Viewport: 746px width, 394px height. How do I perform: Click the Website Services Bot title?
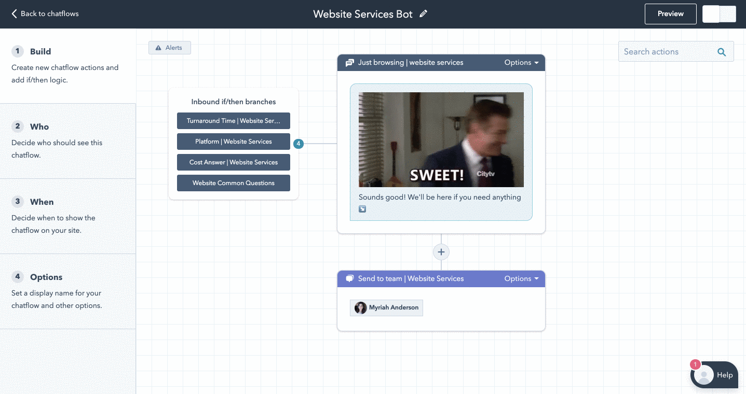point(363,14)
